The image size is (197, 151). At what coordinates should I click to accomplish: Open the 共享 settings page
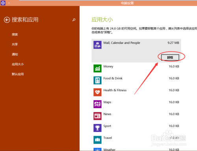(x=15, y=44)
